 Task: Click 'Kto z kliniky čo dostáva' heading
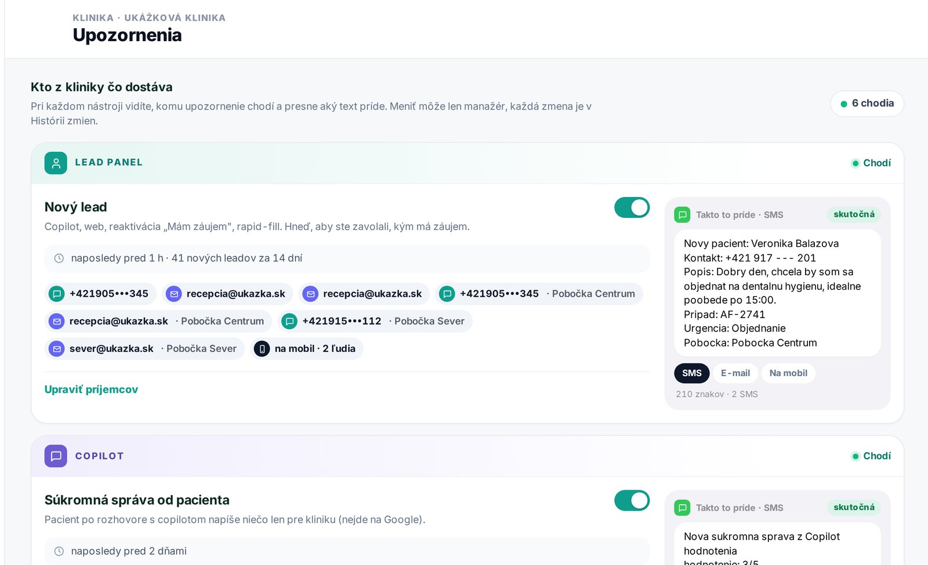coord(101,88)
